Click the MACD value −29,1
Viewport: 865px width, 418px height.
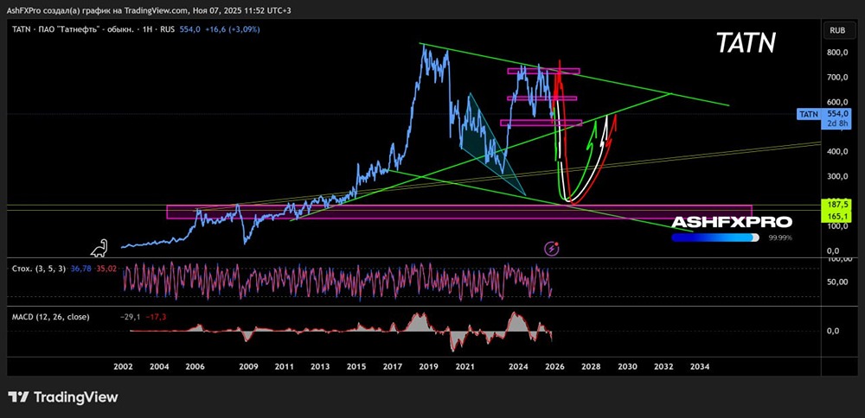coord(129,317)
